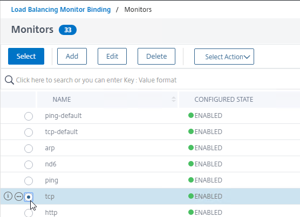300x217 pixels.
Task: Open the ellipsis menu for tcp row
Action: 19,197
